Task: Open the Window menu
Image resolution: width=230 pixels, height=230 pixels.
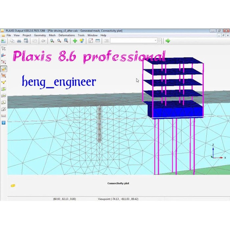Action: [x=92, y=35]
